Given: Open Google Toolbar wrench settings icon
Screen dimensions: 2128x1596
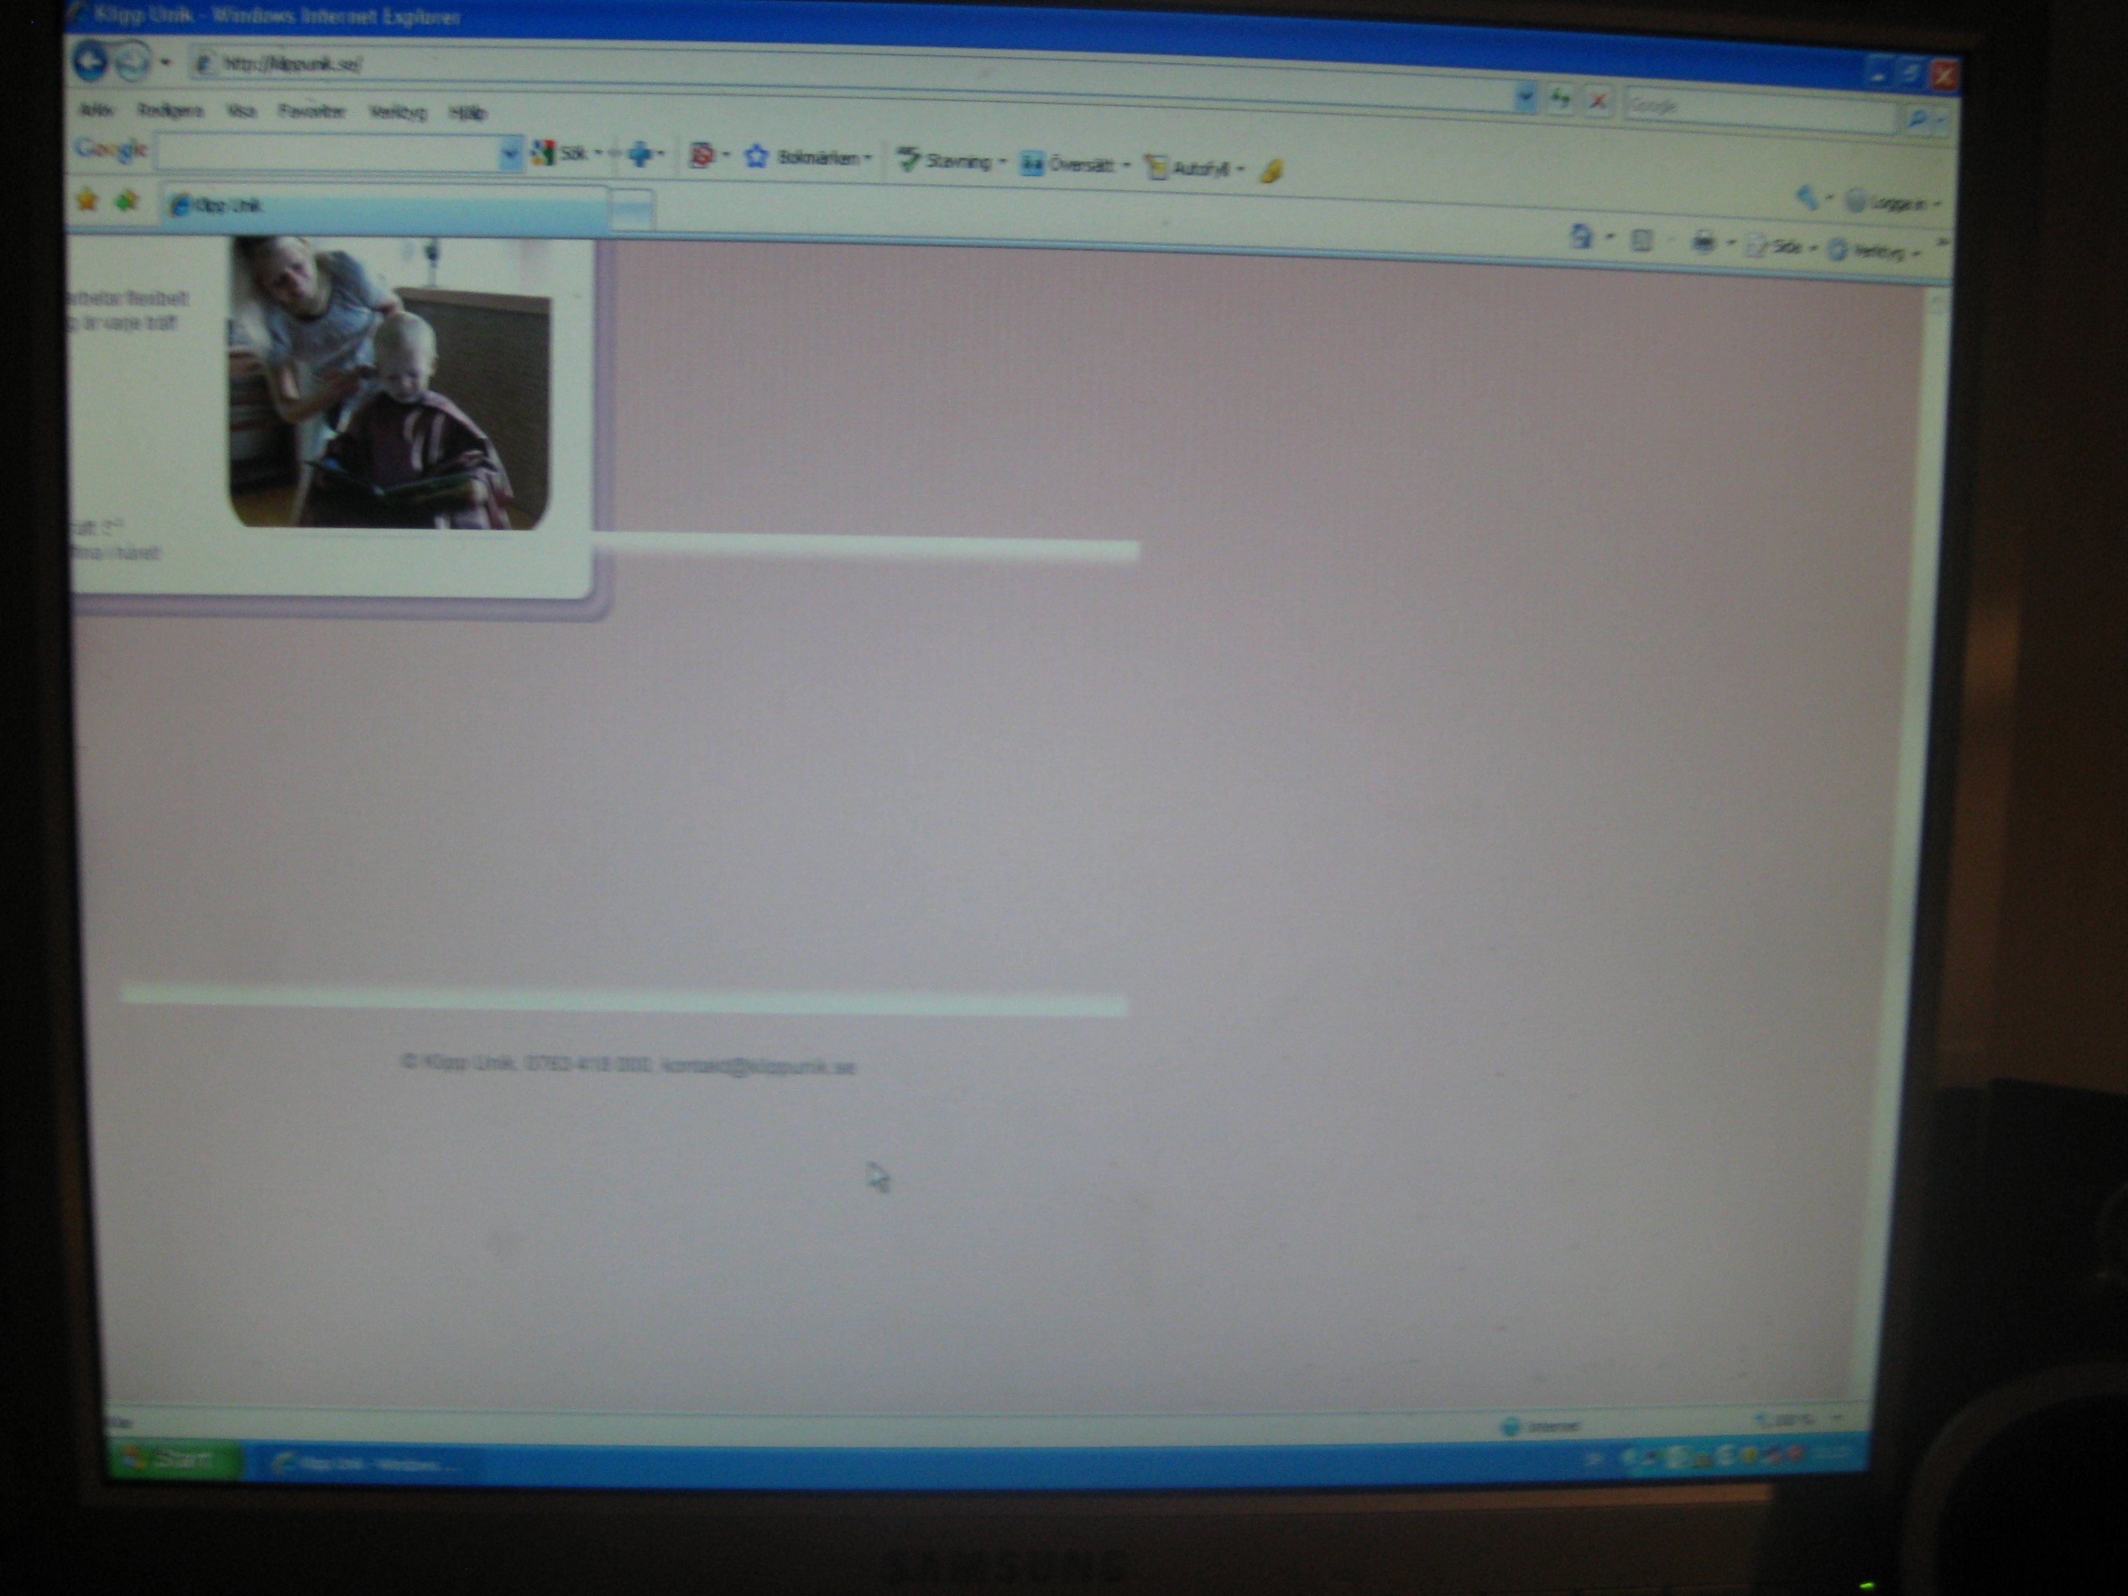Looking at the screenshot, I should 1806,198.
